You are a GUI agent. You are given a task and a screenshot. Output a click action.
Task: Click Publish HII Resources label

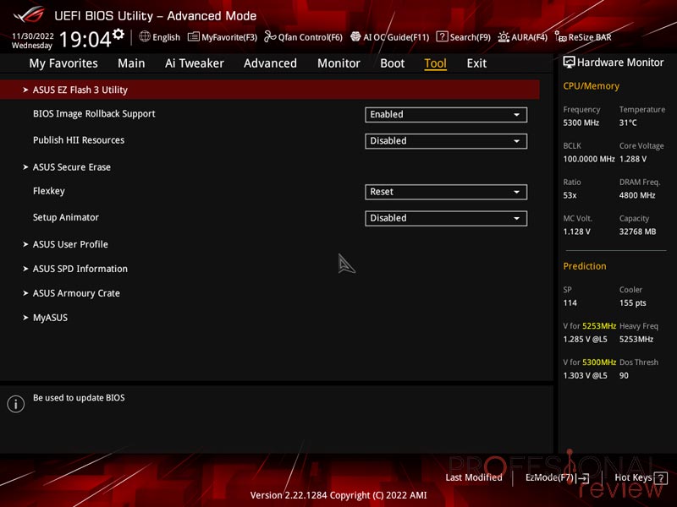coord(79,140)
